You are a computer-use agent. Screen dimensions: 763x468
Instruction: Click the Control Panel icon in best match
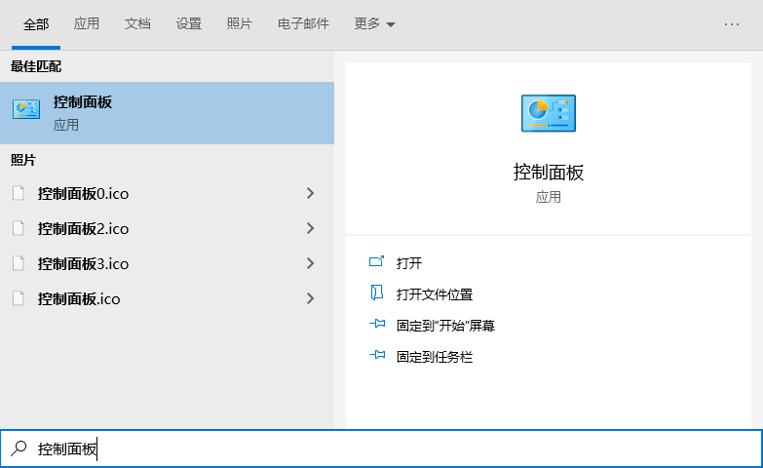point(26,109)
